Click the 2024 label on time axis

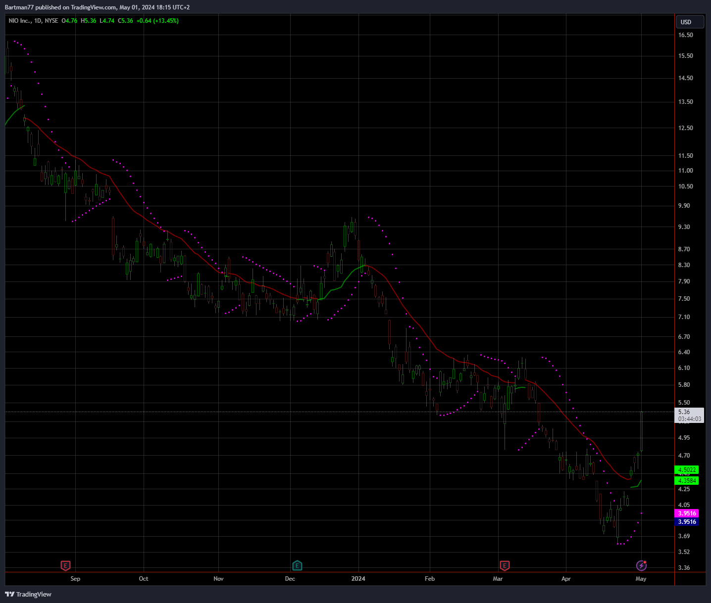[x=358, y=579]
